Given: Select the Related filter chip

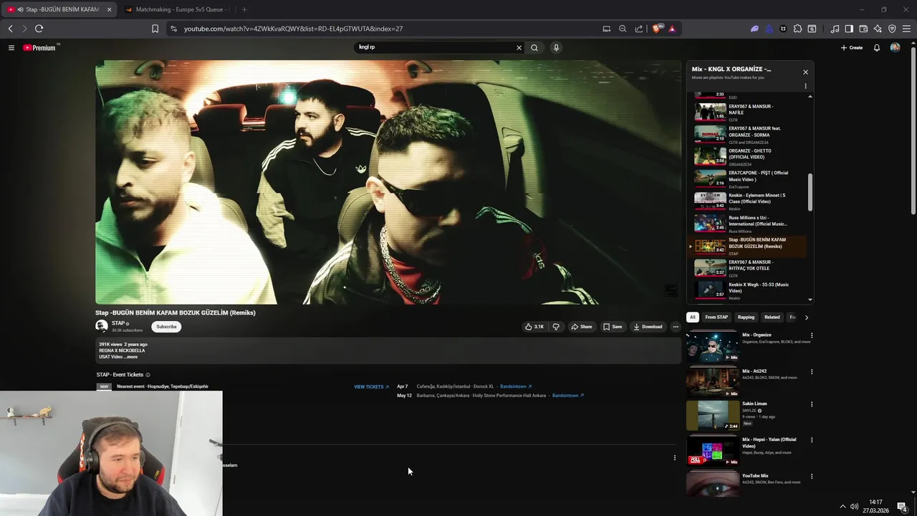Looking at the screenshot, I should 772,317.
